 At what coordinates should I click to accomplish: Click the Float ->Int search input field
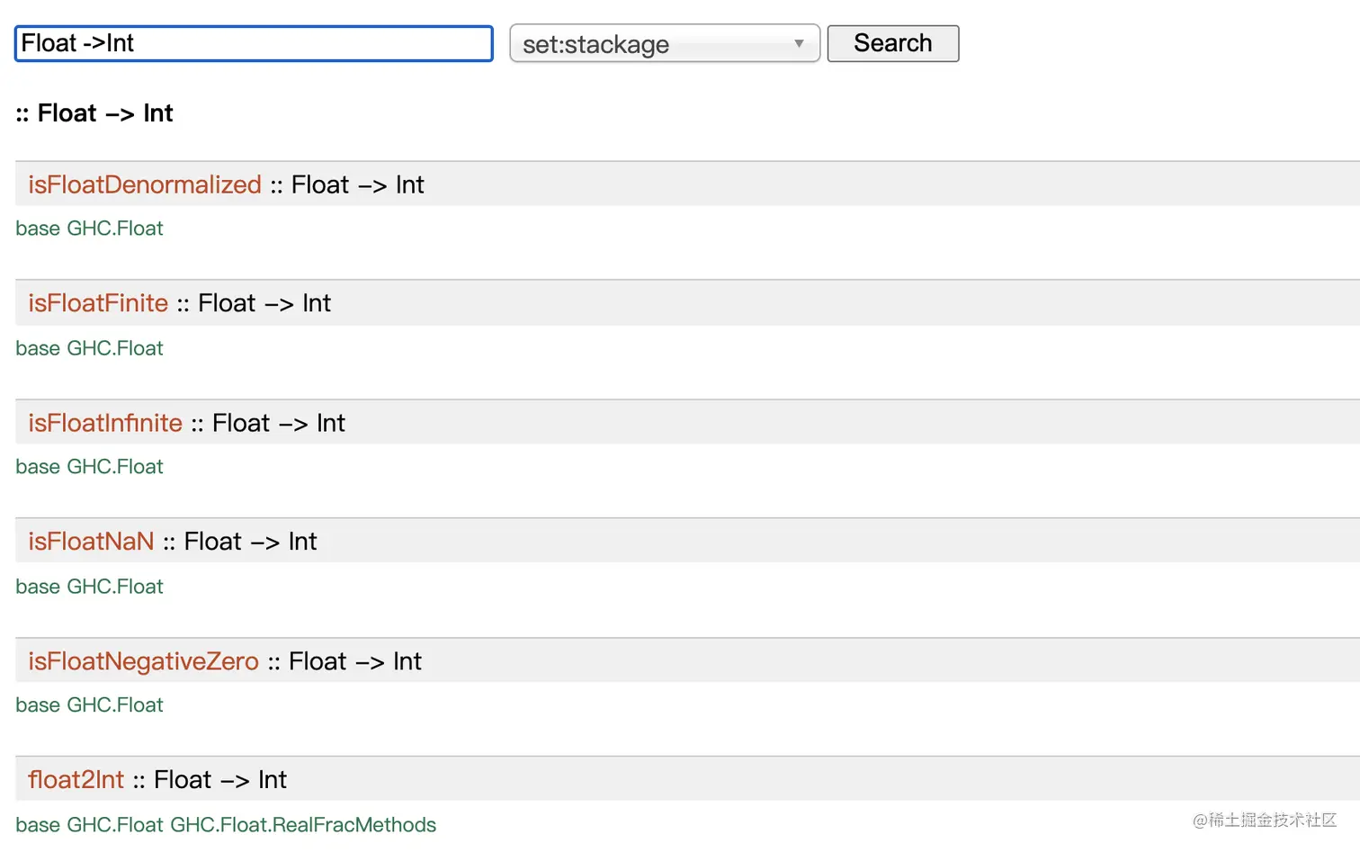(254, 43)
